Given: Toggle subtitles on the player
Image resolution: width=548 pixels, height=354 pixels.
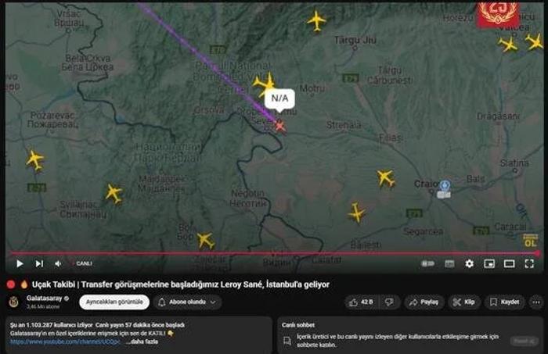Looking at the screenshot, I should (x=449, y=263).
